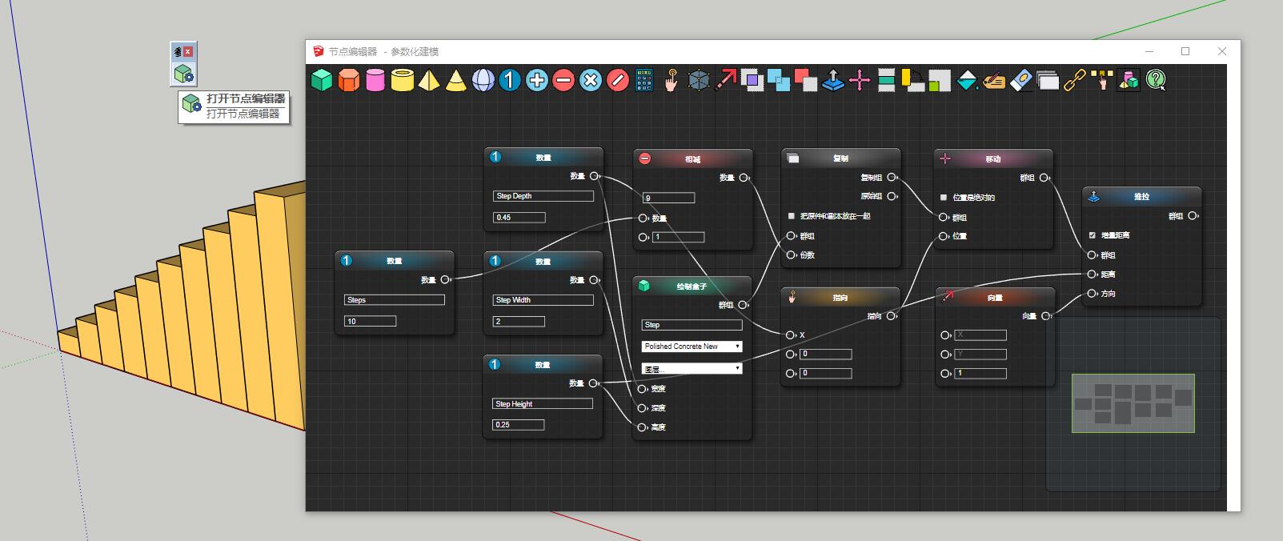Add a chain link node
This screenshot has width=1283, height=541.
1075,80
